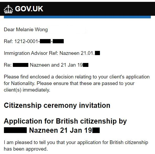Click the GOV.UK crown logo icon
This screenshot has height=154, width=155.
[x=8, y=9]
